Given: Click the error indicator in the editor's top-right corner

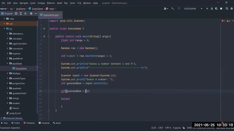Looking at the screenshot, I should (x=223, y=21).
